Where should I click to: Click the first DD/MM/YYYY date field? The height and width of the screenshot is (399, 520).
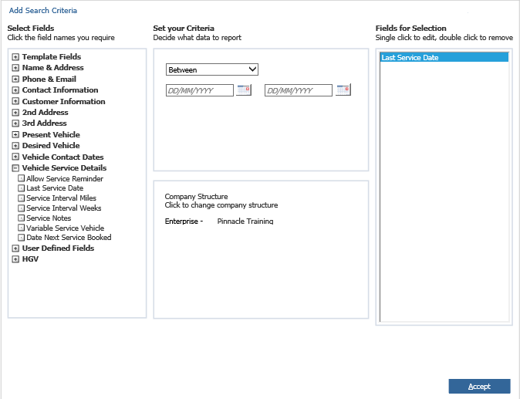click(x=200, y=90)
